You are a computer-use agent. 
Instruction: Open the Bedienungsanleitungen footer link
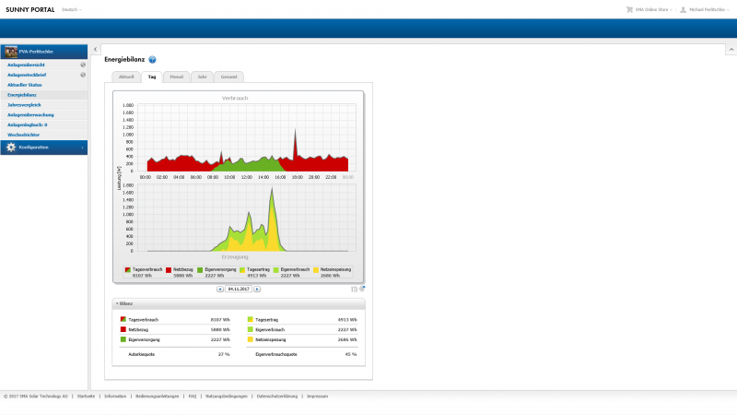point(157,397)
